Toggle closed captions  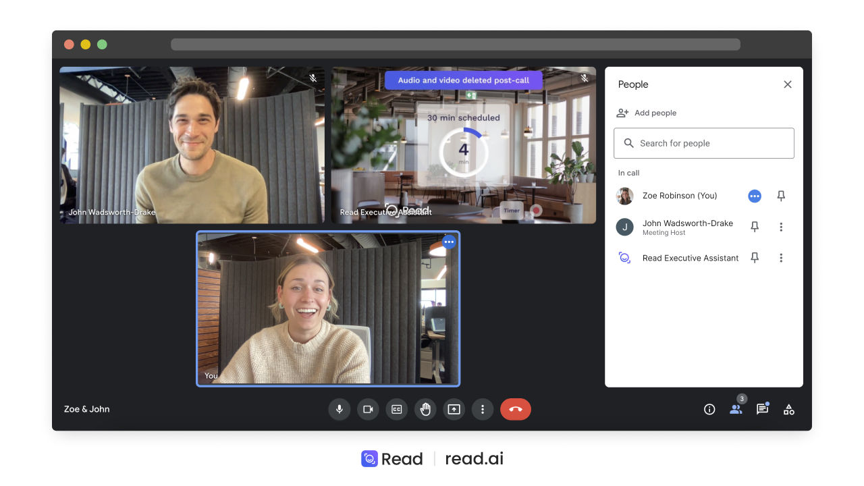397,409
